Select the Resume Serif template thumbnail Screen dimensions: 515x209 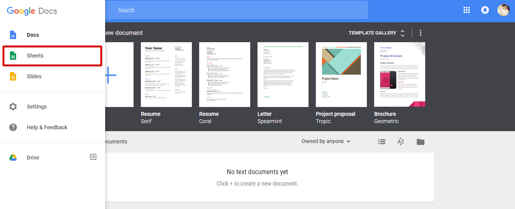pyautogui.click(x=167, y=74)
